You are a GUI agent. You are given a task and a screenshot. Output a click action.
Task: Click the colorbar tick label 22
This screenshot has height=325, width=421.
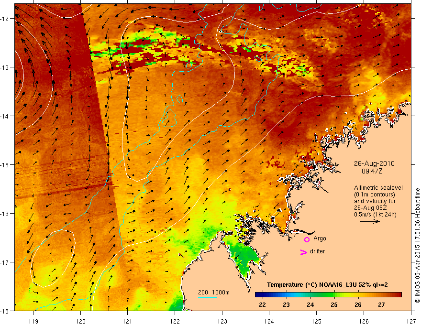click(x=262, y=304)
